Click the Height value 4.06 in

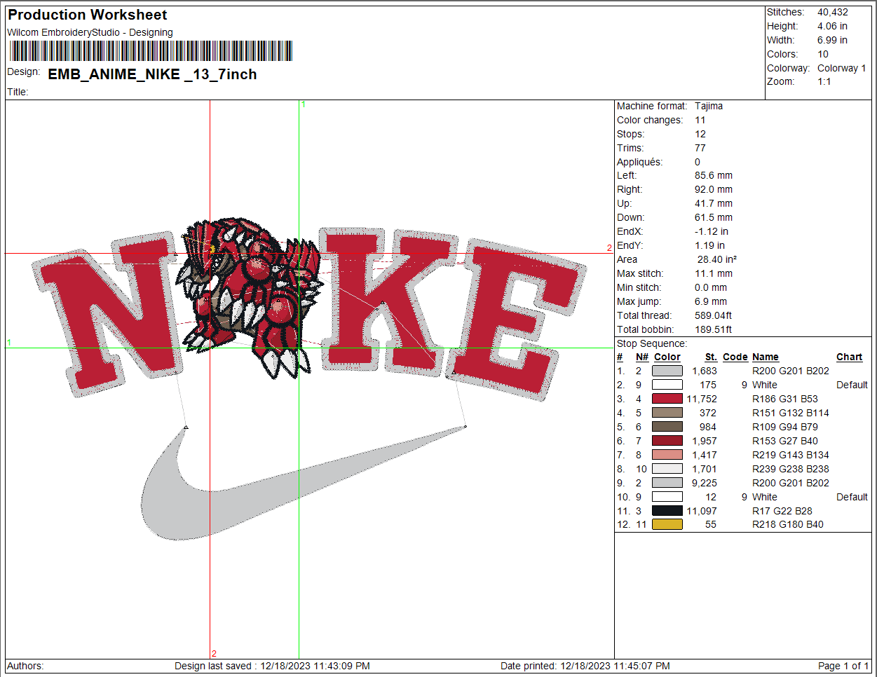tap(832, 26)
